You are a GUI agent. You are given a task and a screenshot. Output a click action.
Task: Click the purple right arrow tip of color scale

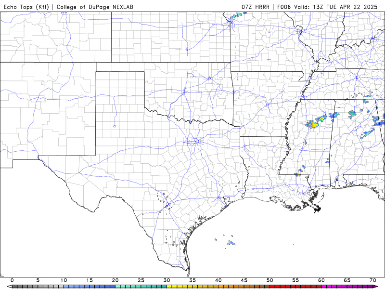pyautogui.click(x=376, y=287)
